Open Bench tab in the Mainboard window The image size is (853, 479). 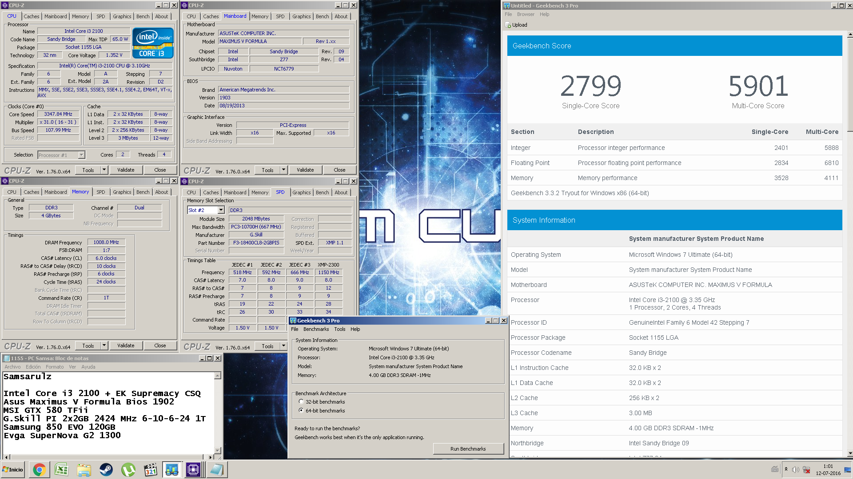pyautogui.click(x=322, y=16)
